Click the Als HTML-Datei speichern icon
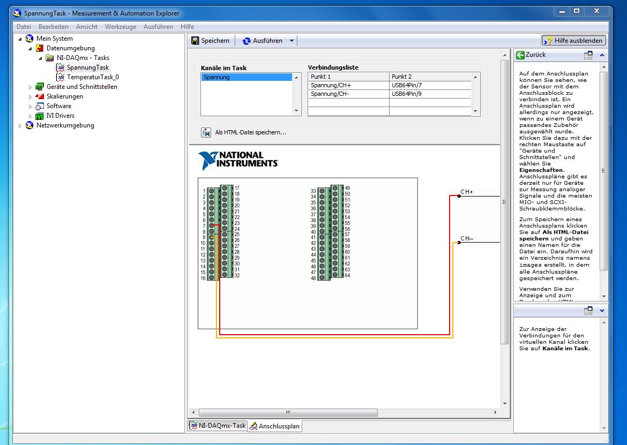 205,132
